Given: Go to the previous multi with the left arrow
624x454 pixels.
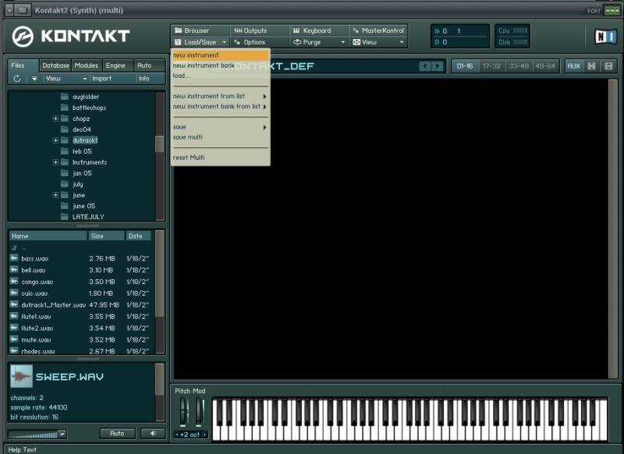Looking at the screenshot, I should coord(425,66).
